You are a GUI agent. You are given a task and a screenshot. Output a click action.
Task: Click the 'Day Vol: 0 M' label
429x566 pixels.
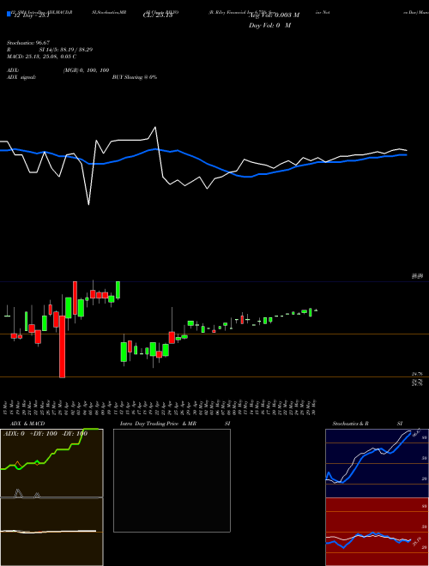pos(269,26)
